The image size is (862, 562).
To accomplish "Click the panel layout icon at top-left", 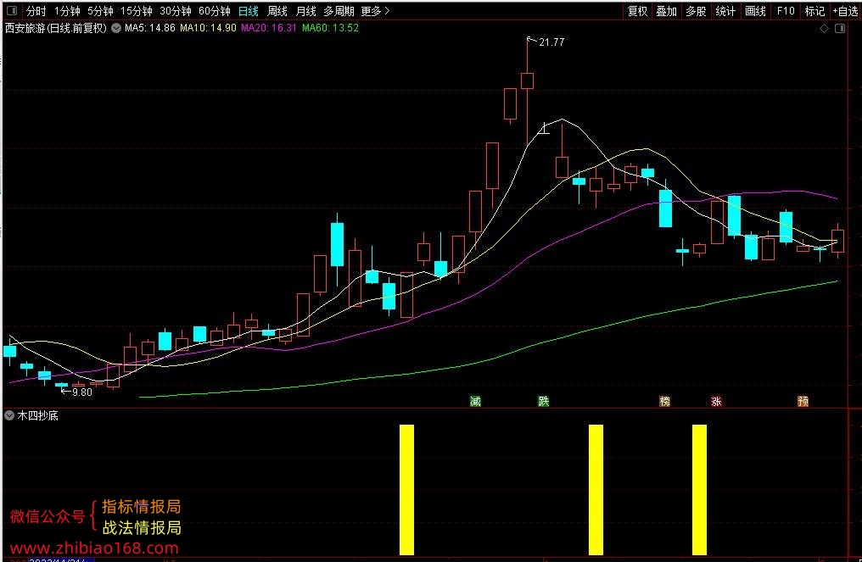I will pyautogui.click(x=11, y=11).
